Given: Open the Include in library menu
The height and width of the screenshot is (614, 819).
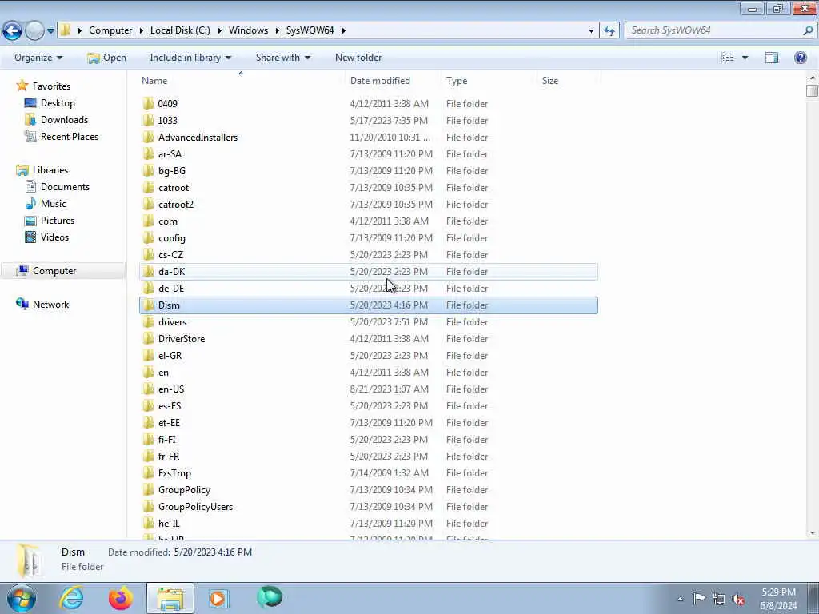Looking at the screenshot, I should 190,58.
